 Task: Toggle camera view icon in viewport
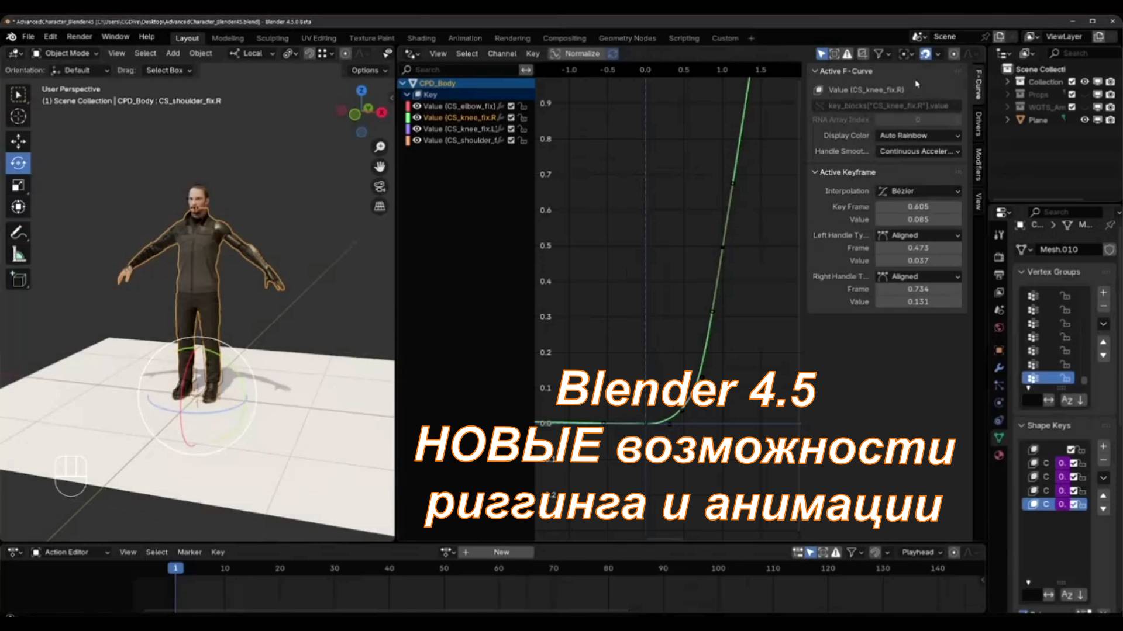[x=380, y=186]
